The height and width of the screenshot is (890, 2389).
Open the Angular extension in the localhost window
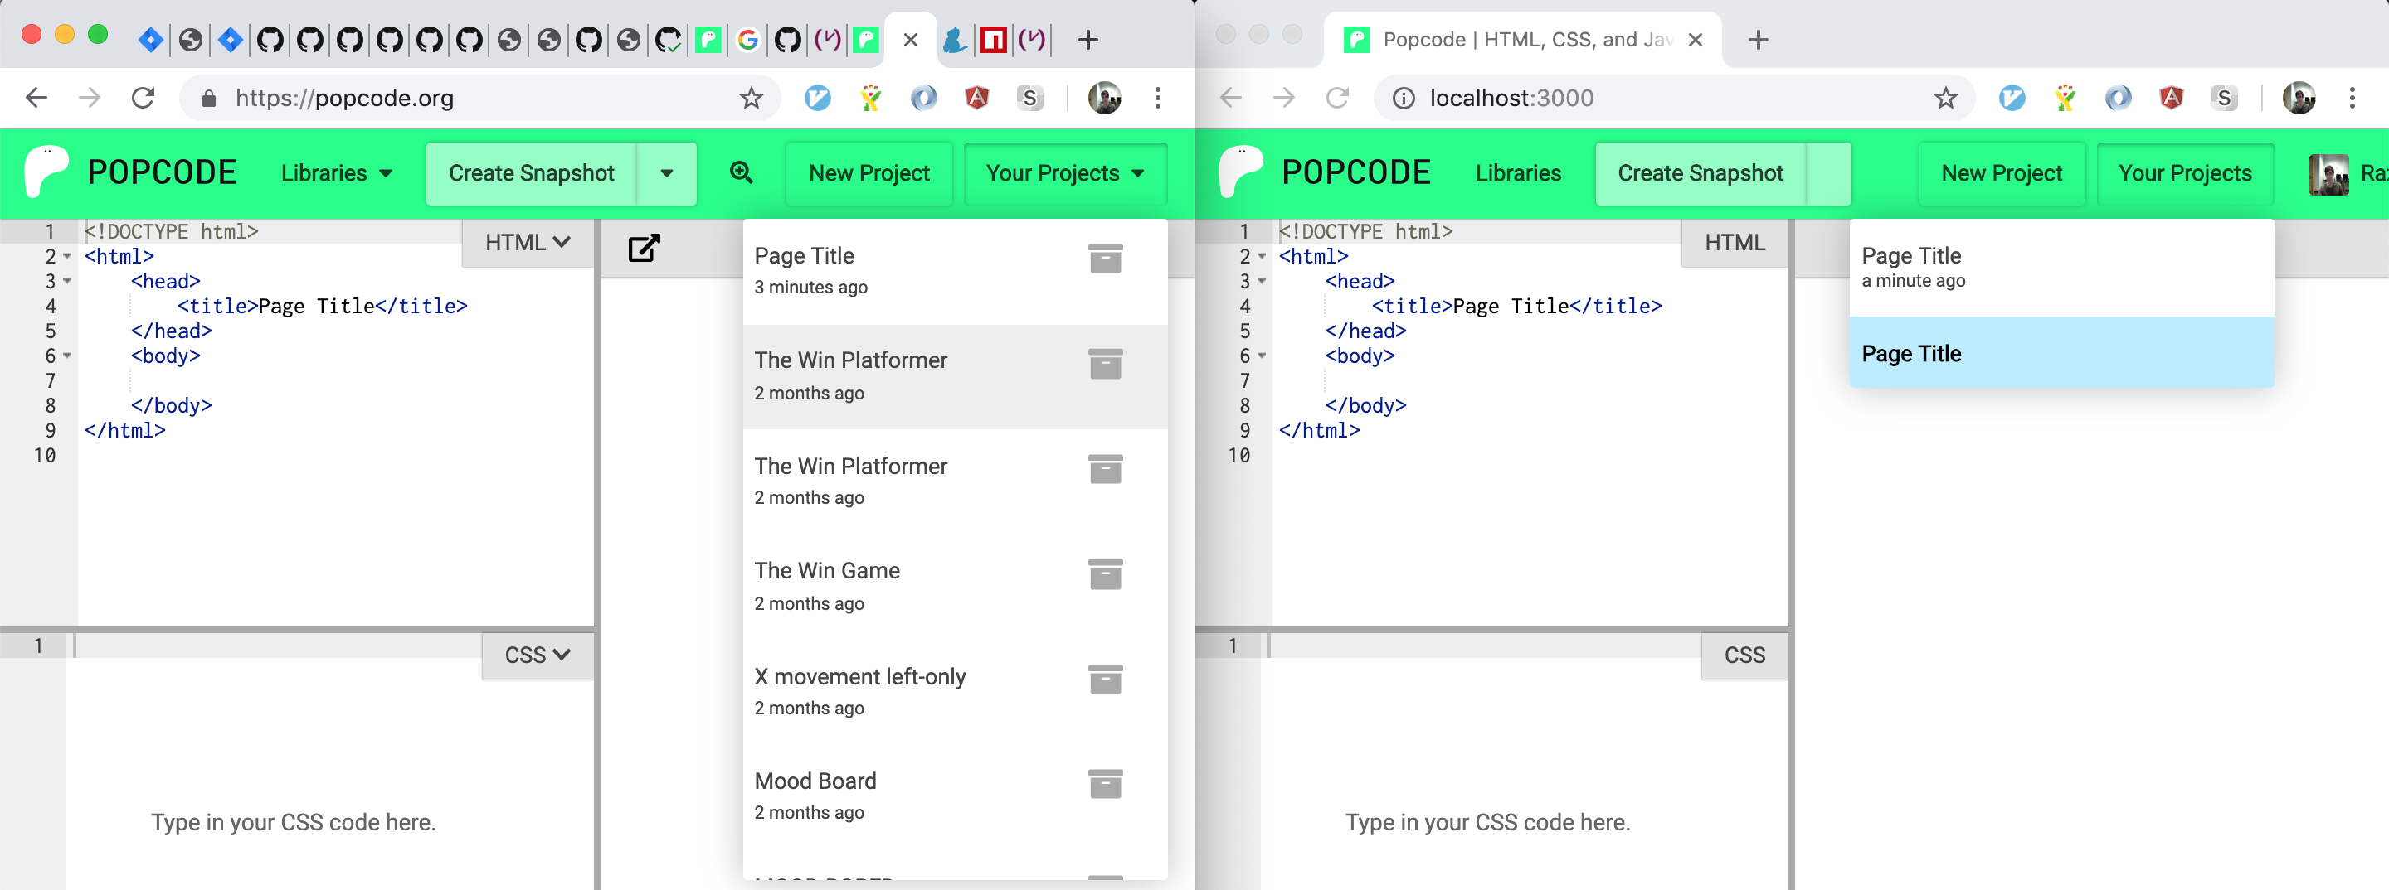[x=2171, y=98]
